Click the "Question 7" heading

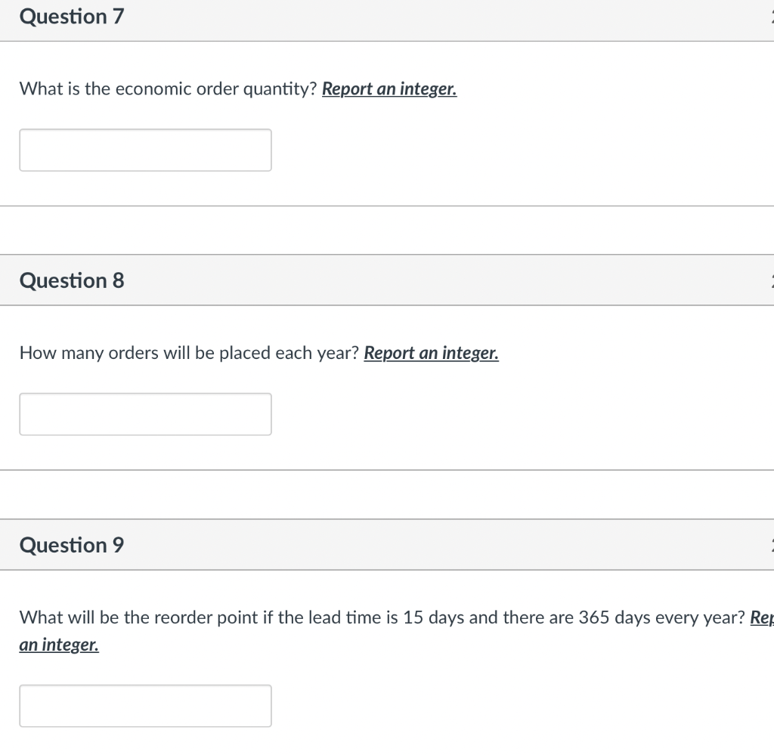coord(72,17)
